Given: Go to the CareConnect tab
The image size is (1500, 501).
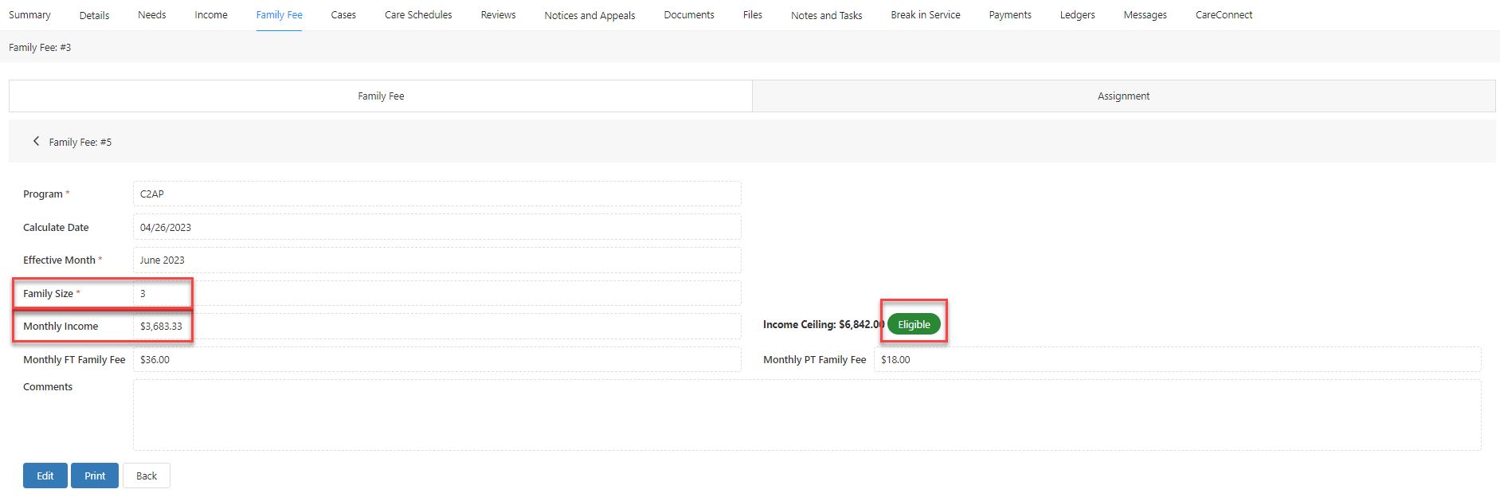Looking at the screenshot, I should [1224, 15].
